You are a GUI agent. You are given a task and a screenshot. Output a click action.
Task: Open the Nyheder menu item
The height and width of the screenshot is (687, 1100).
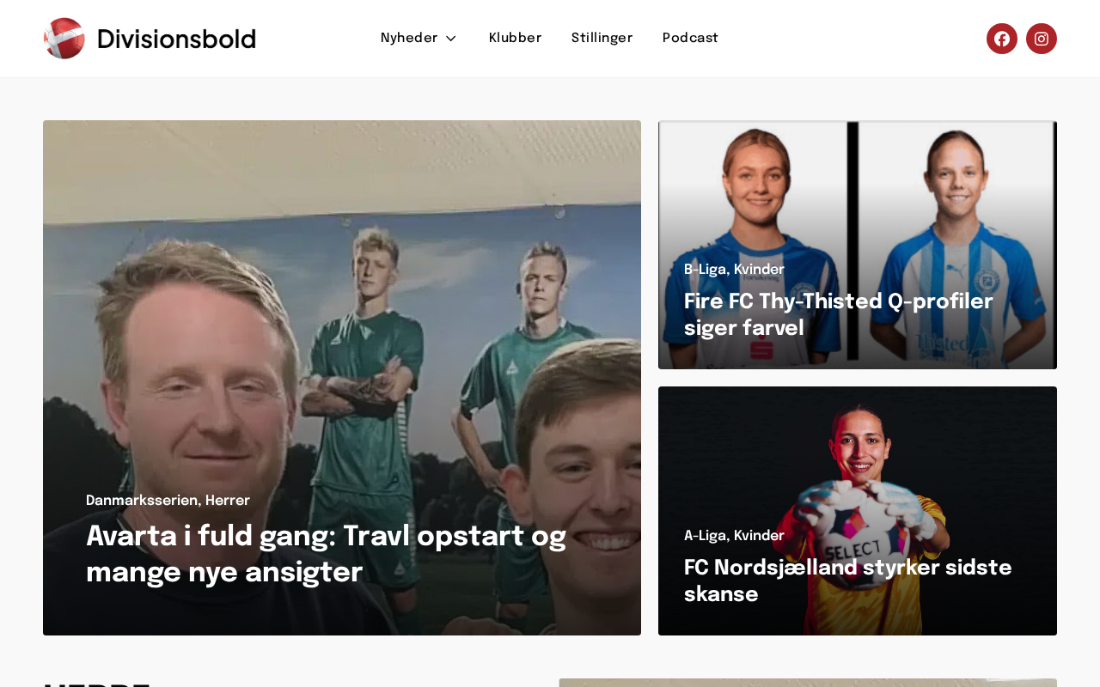tap(409, 39)
